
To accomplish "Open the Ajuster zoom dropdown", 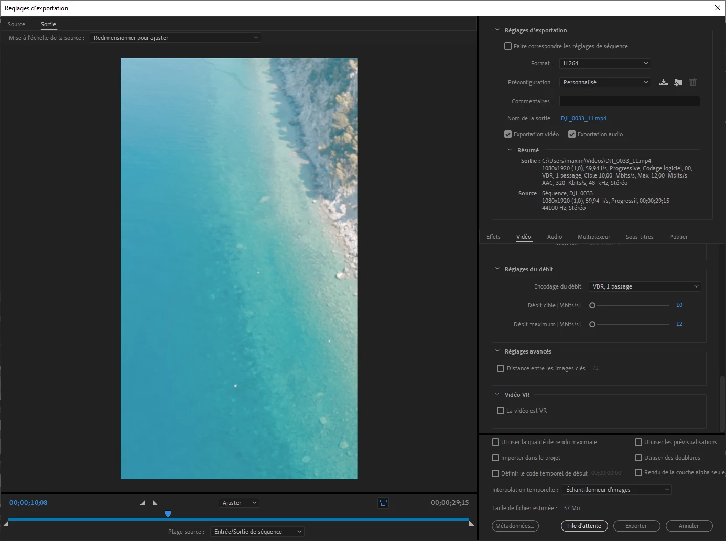I will tap(239, 503).
